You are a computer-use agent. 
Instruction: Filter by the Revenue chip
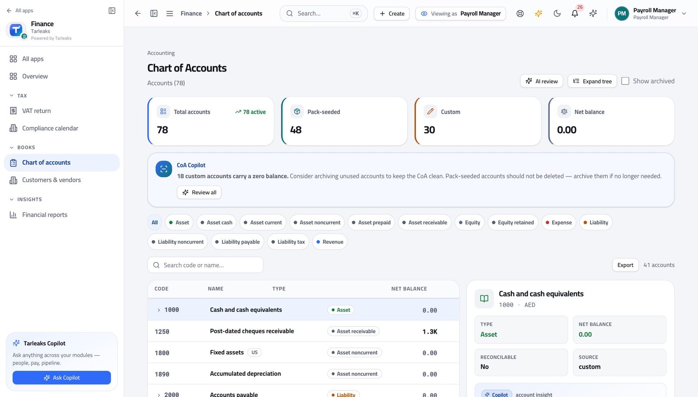click(330, 242)
